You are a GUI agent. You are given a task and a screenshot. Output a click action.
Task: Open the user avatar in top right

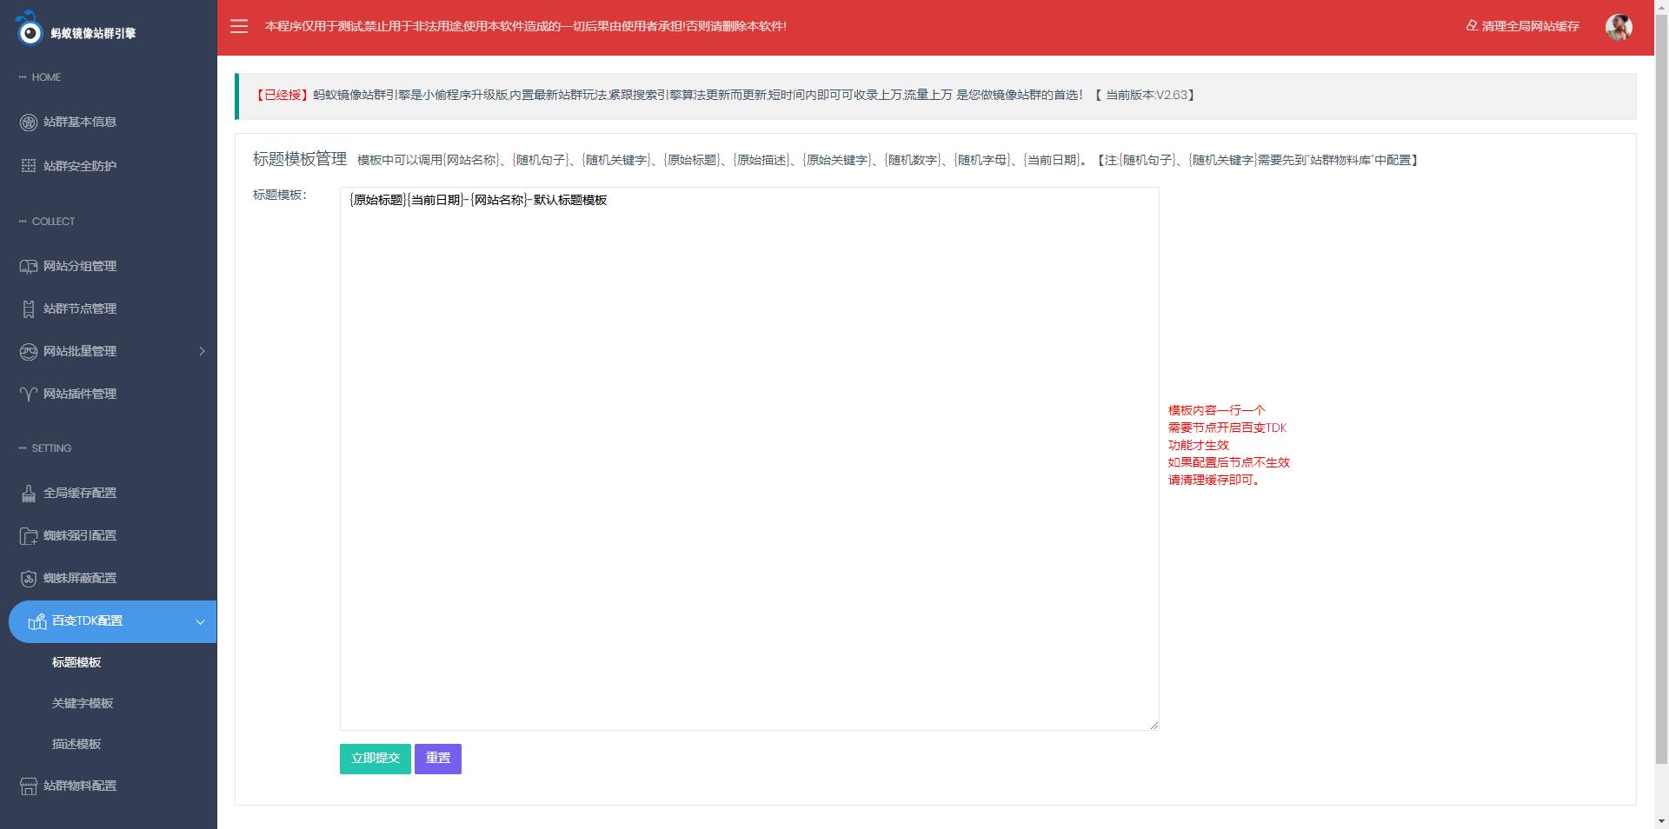(1618, 27)
